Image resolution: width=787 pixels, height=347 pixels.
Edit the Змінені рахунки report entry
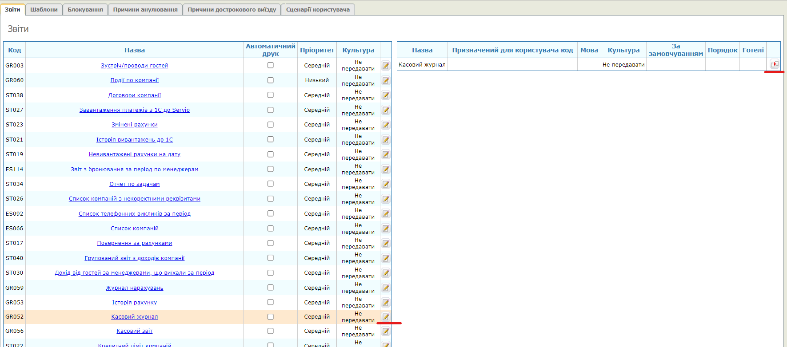[x=386, y=125]
